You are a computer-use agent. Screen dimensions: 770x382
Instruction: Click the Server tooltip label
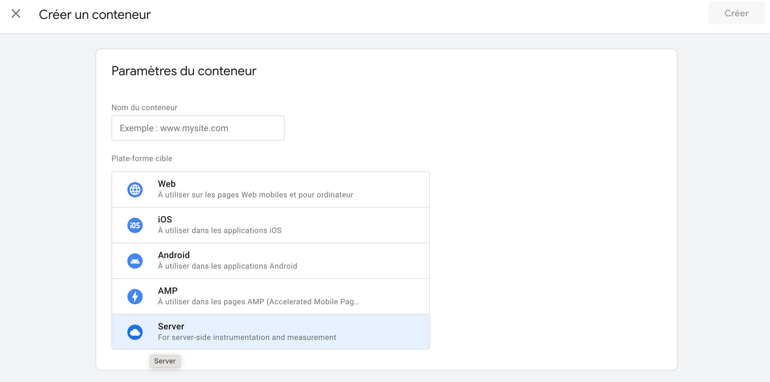[x=165, y=361]
